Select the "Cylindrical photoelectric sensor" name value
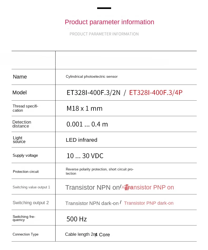208x250 pixels. 92,77
